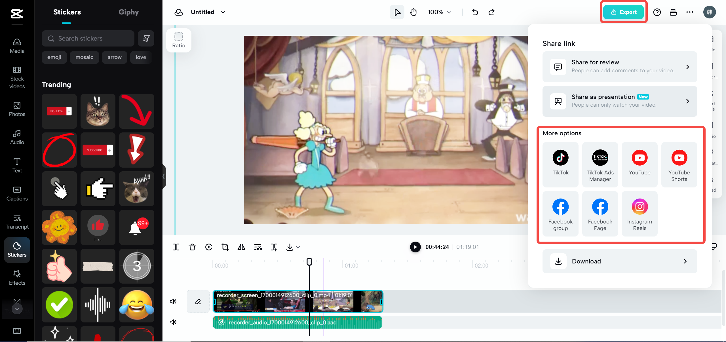
Task: Delete the selected clip with trash icon
Action: pos(192,247)
